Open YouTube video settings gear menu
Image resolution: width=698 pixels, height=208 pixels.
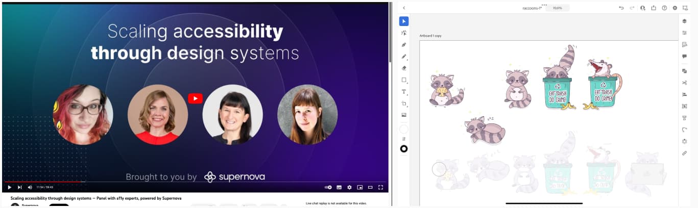click(x=349, y=187)
